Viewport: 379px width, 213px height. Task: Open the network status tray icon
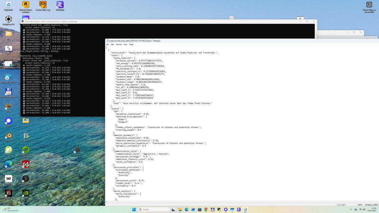click(360, 210)
